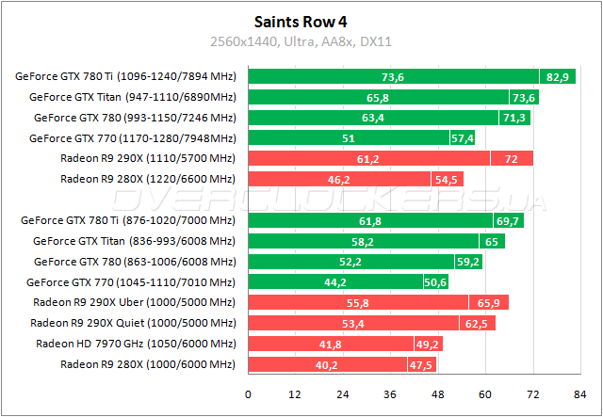The width and height of the screenshot is (603, 417).
Task: Select label "GeForce GTX Titan (947-1110/6890MHz)"
Action: (133, 97)
